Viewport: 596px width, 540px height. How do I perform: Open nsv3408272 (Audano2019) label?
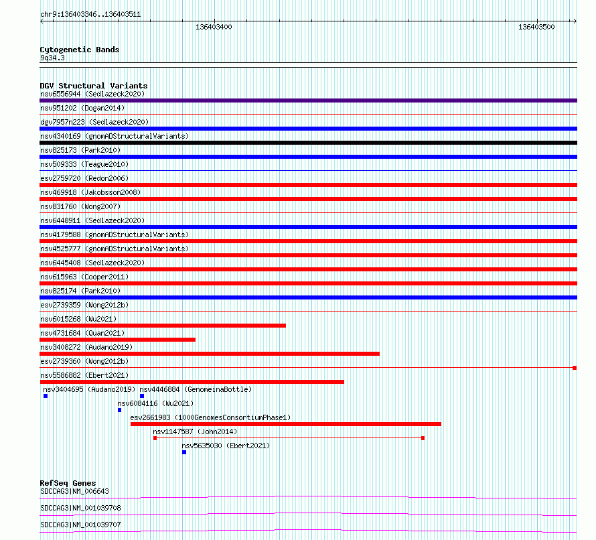click(x=86, y=347)
